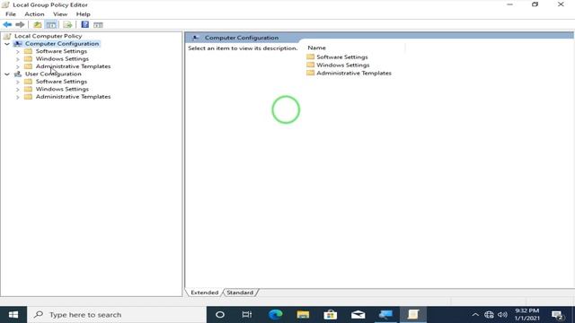Select Software Settings label under User Configuration

tap(61, 82)
